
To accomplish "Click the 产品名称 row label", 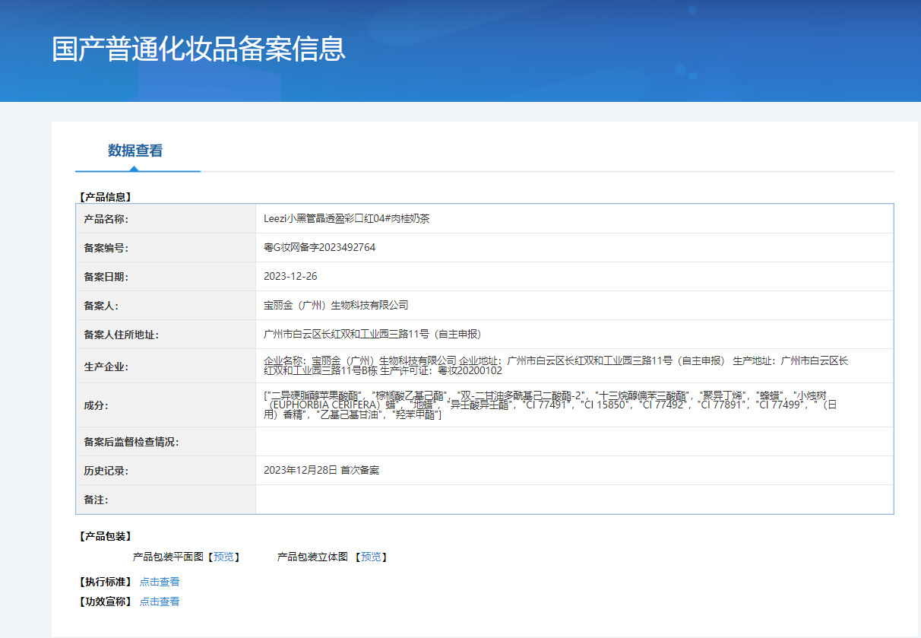I will [x=106, y=219].
